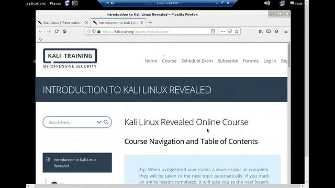Open Home in site navigation
This screenshot has width=335, height=188.
(x=151, y=61)
